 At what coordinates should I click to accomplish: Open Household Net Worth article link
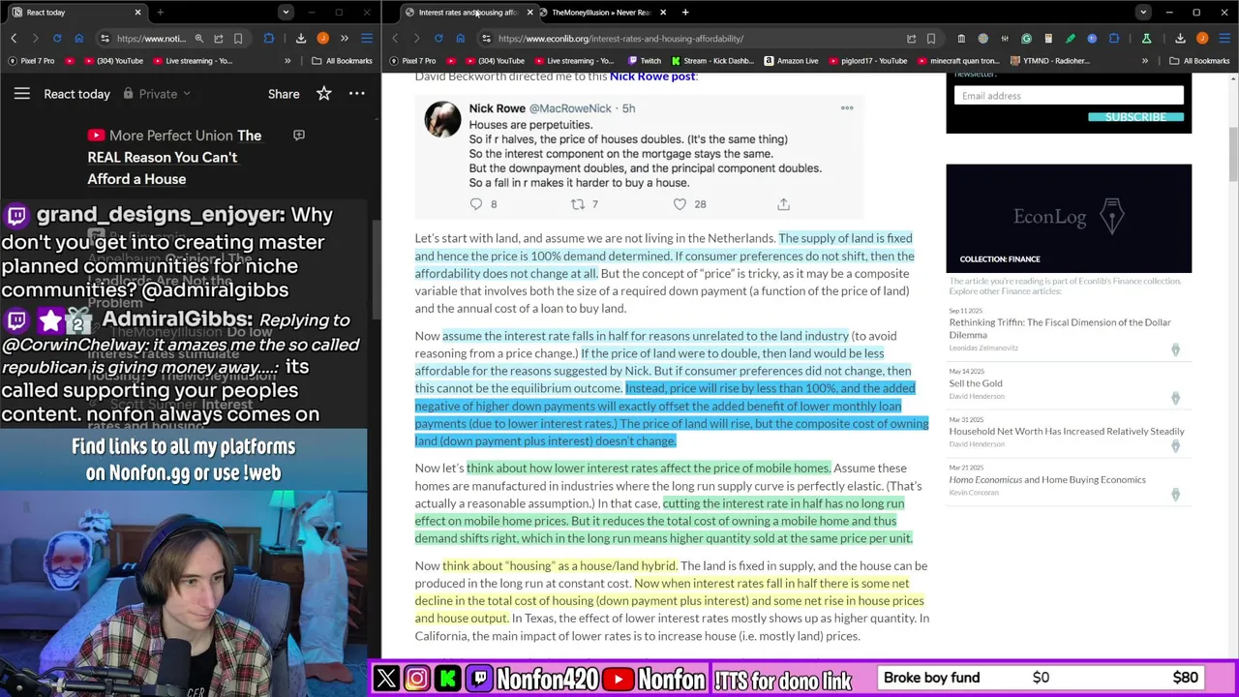[1067, 432]
